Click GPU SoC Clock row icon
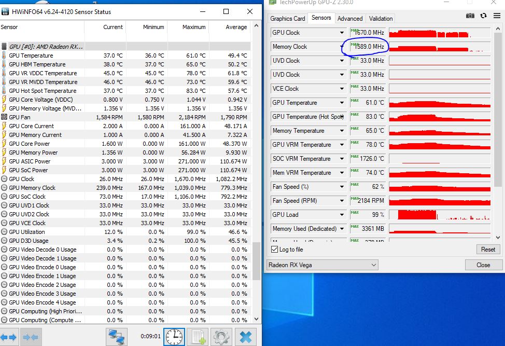Viewport: 505px width, 346px height. point(4,197)
